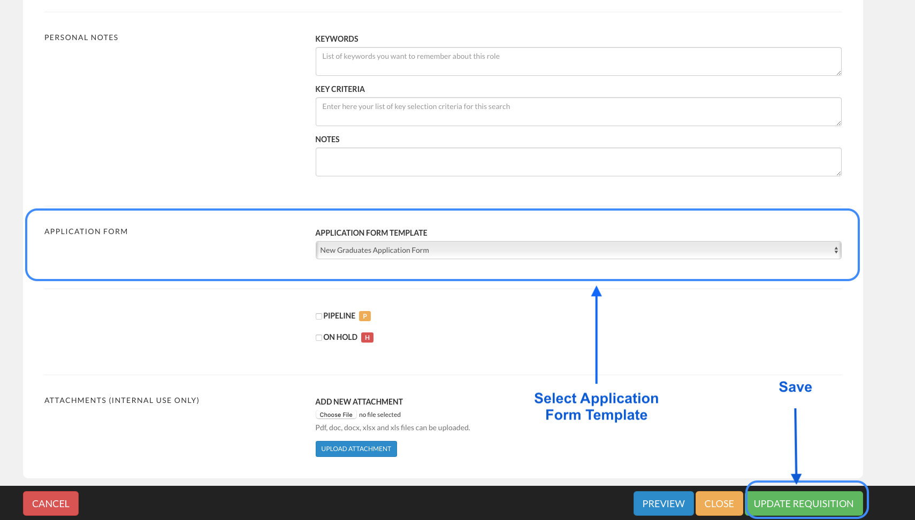The image size is (915, 520).
Task: Click inside the KEYWORDS input field
Action: point(578,61)
